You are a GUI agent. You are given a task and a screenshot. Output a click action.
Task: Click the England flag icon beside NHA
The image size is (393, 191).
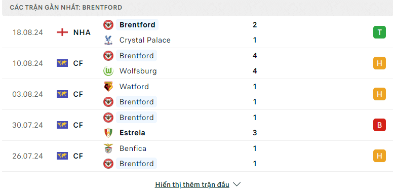click(62, 32)
